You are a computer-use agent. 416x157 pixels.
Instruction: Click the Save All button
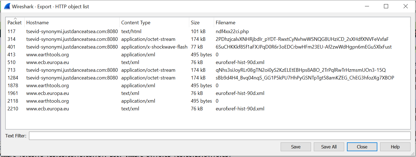point(329,147)
